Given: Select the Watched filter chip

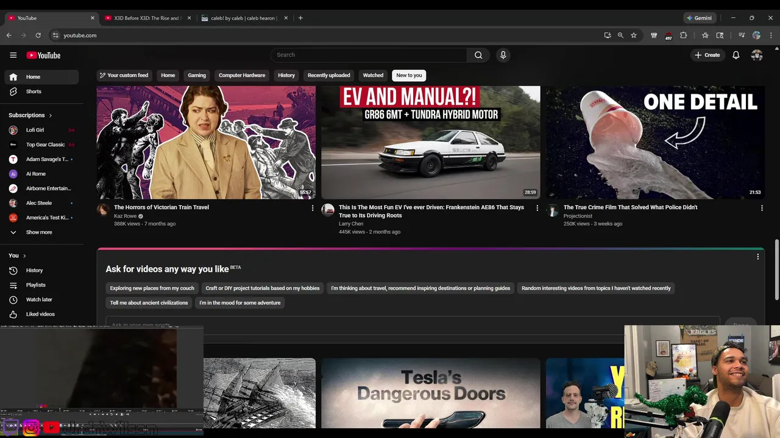Looking at the screenshot, I should 373,75.
